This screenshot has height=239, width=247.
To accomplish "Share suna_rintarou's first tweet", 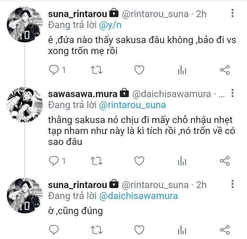I will [x=224, y=70].
